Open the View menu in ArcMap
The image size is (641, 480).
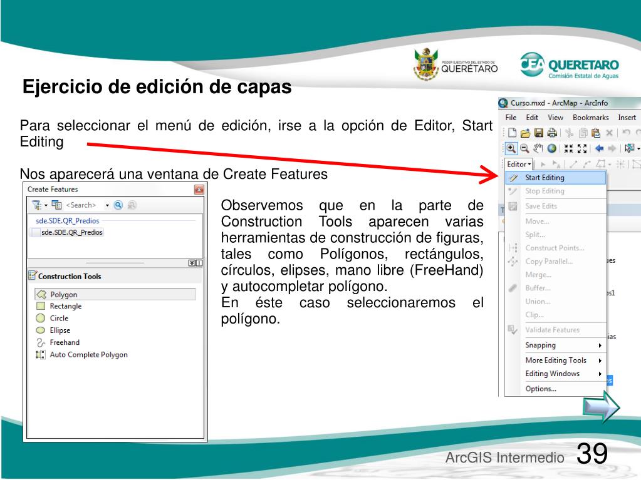[x=556, y=118]
